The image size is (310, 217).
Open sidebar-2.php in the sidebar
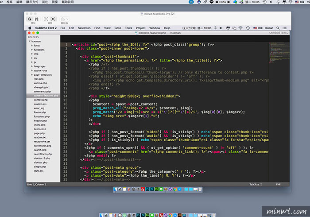point(42,158)
